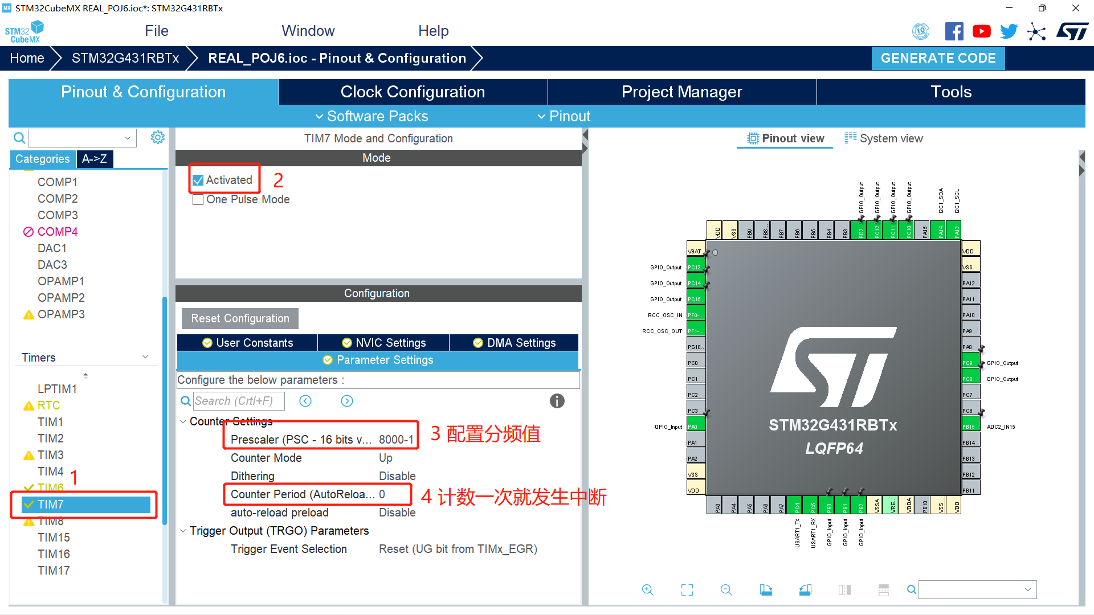Click the parameter search input field
This screenshot has width=1094, height=615.
pyautogui.click(x=238, y=401)
